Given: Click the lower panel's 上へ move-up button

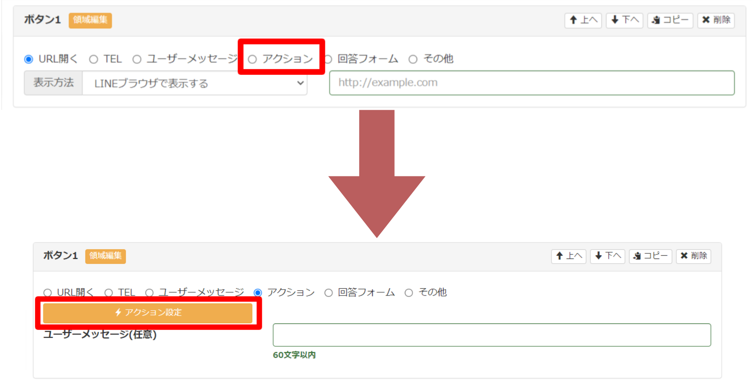Looking at the screenshot, I should [568, 256].
